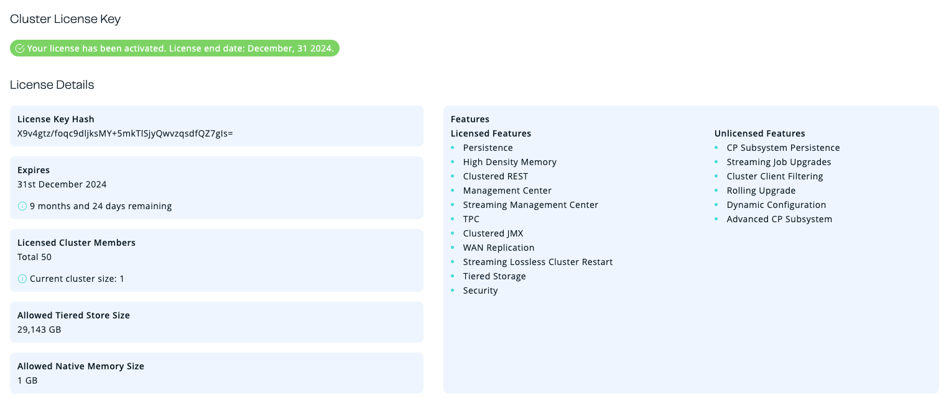Click the bullet icon next to WAN Replication
This screenshot has width=949, height=414.
point(453,247)
